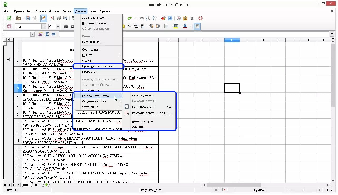The width and height of the screenshot is (338, 195).
Task: Click the New spreadsheet icon
Action: click(9, 18)
